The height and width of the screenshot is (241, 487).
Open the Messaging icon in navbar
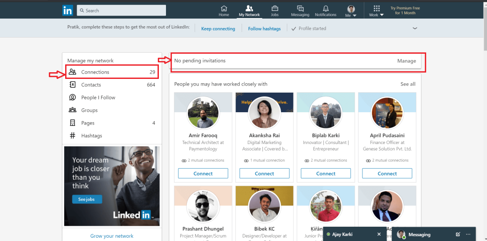(x=300, y=9)
